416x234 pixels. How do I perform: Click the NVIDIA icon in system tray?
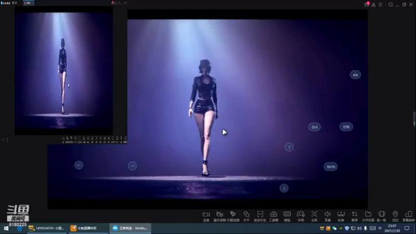tap(341, 228)
